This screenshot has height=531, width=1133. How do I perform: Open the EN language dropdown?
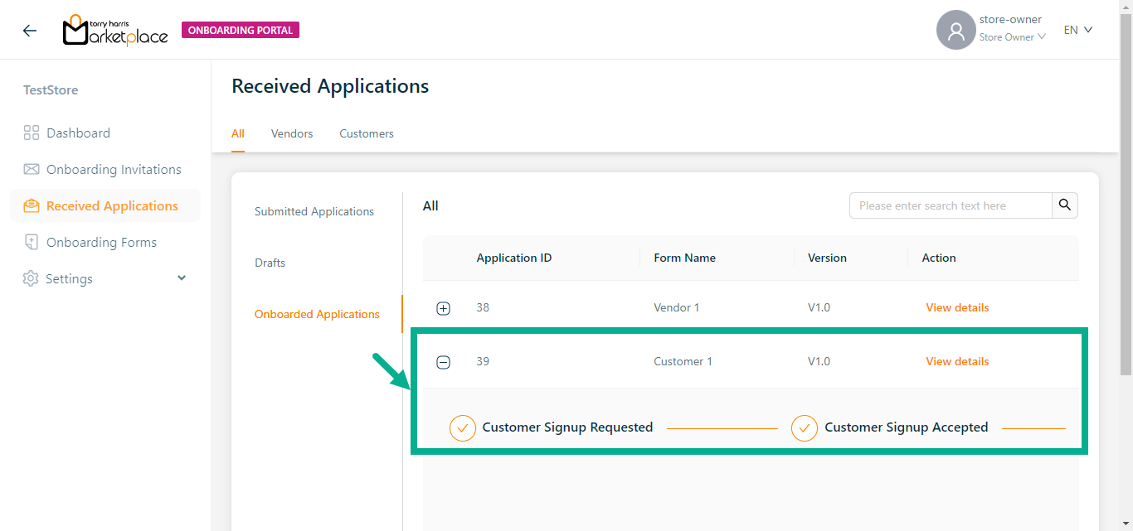tap(1078, 30)
